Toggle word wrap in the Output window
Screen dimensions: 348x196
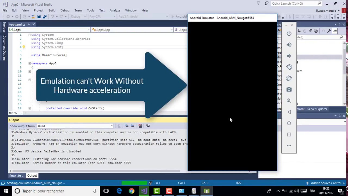(x=148, y=126)
